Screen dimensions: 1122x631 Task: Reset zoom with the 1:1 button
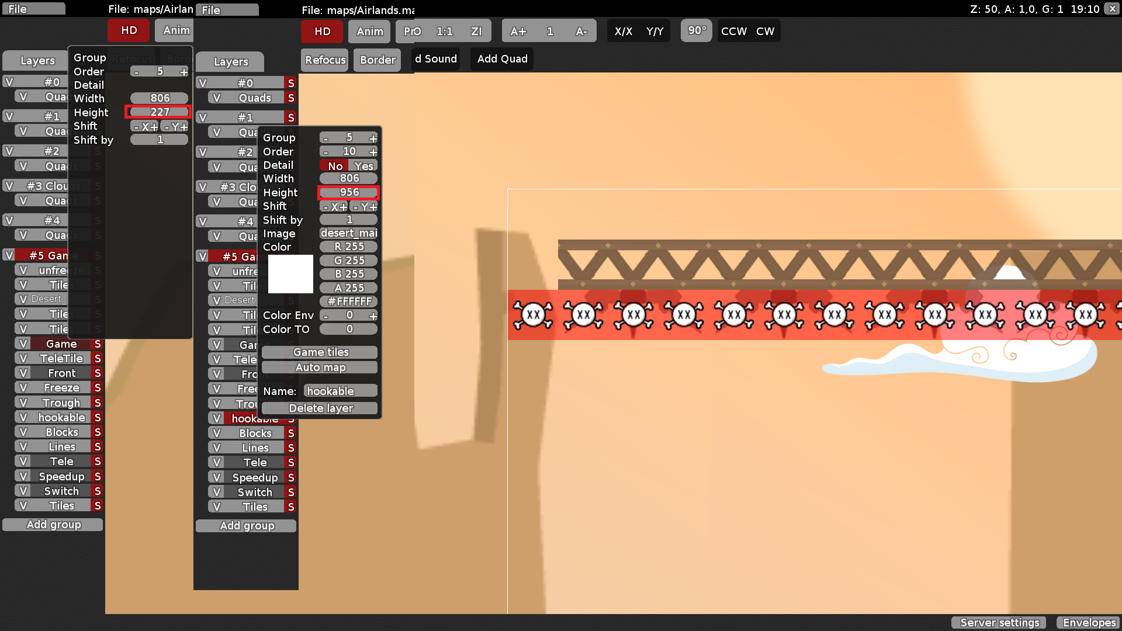point(444,32)
